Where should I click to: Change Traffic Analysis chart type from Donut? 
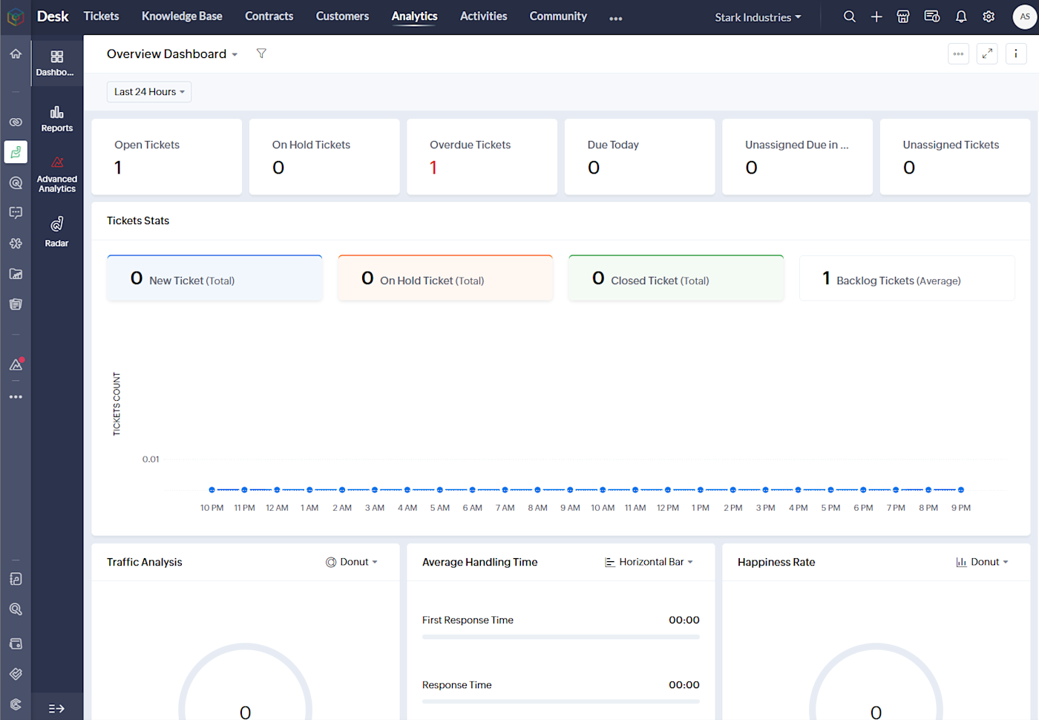(x=352, y=562)
